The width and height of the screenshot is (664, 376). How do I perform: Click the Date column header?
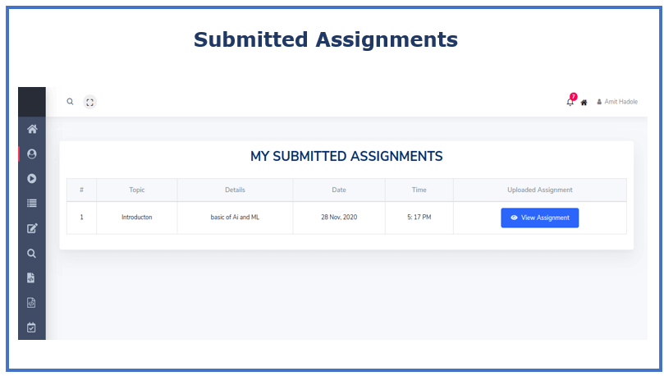click(x=339, y=190)
